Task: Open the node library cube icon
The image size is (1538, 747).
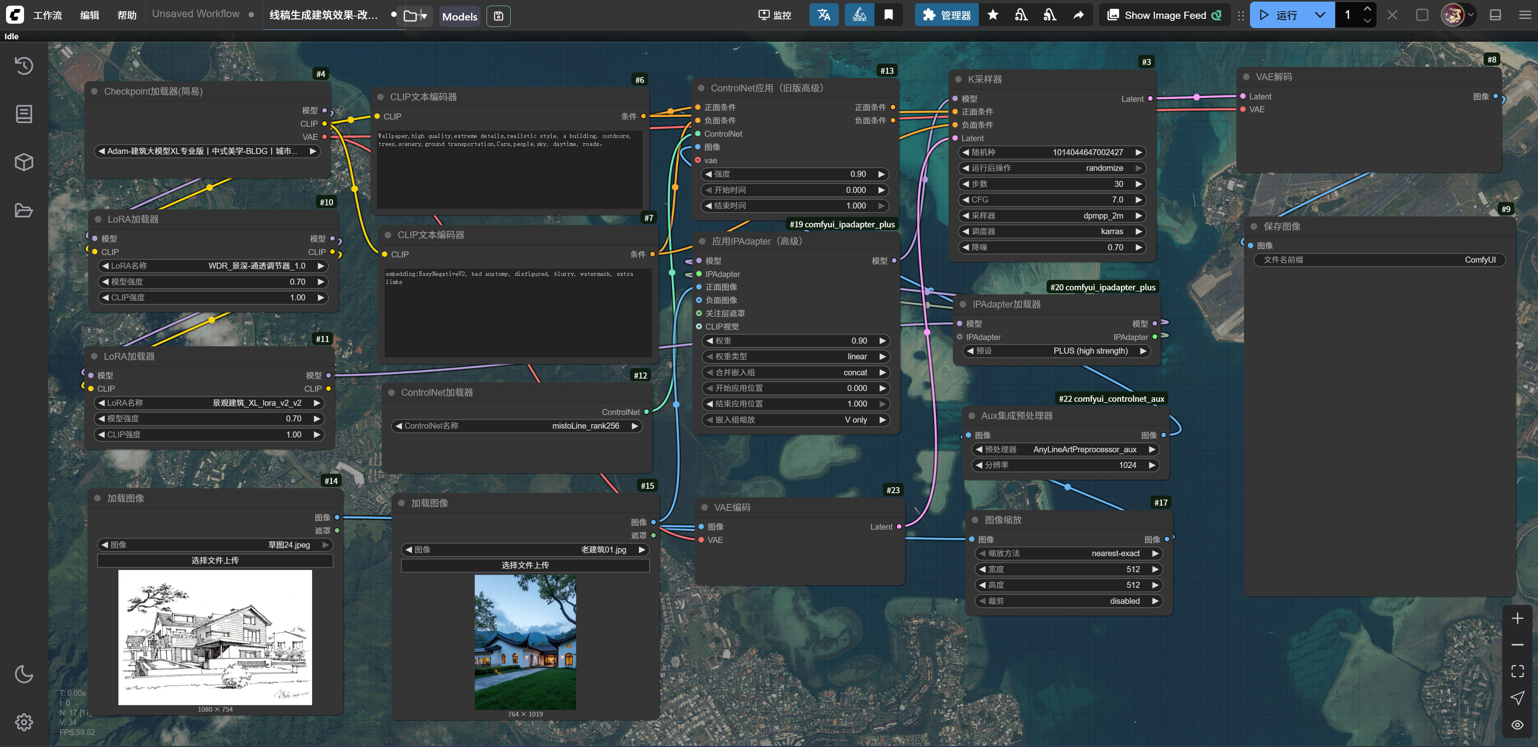Action: [24, 162]
